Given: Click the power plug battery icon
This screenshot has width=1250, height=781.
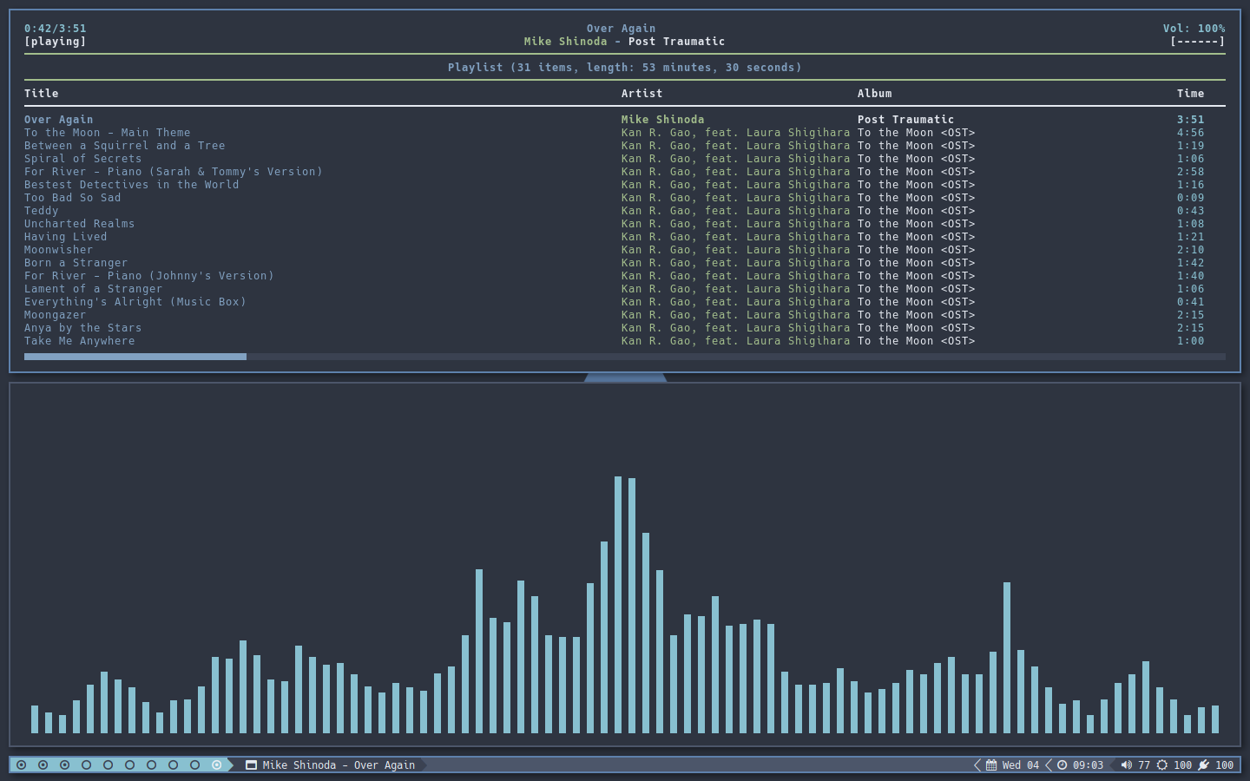Looking at the screenshot, I should click(1203, 765).
